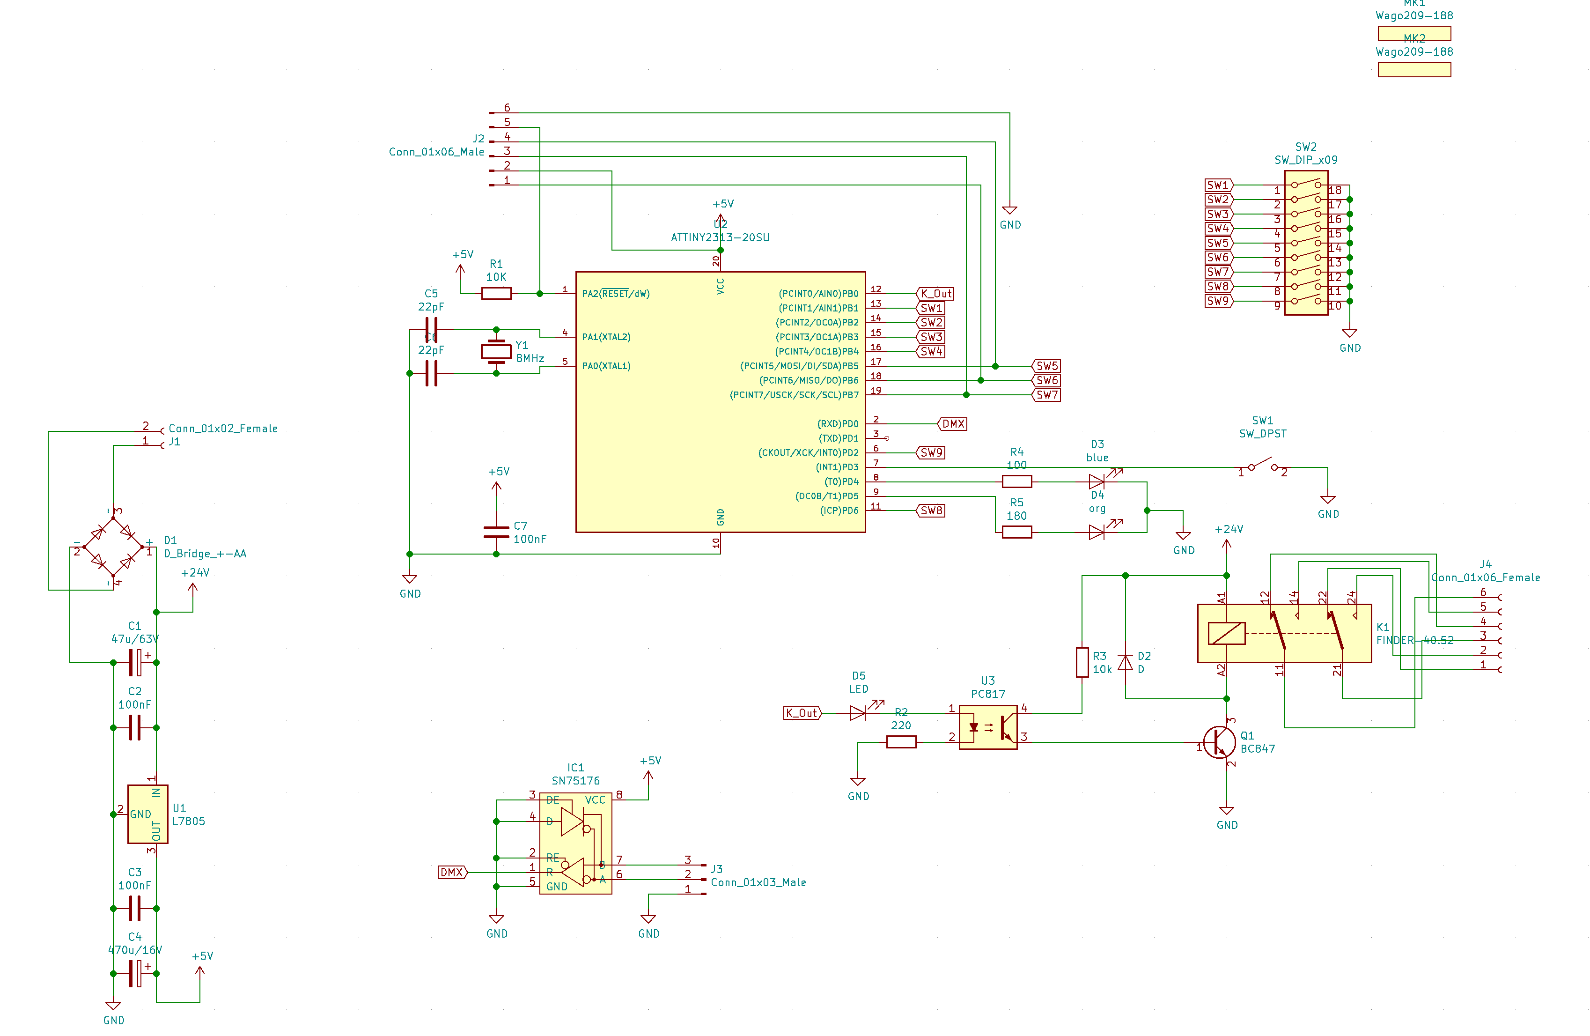This screenshot has width=1590, height=1036.
Task: Click the K_Out net label at PB0
Action: 935,293
